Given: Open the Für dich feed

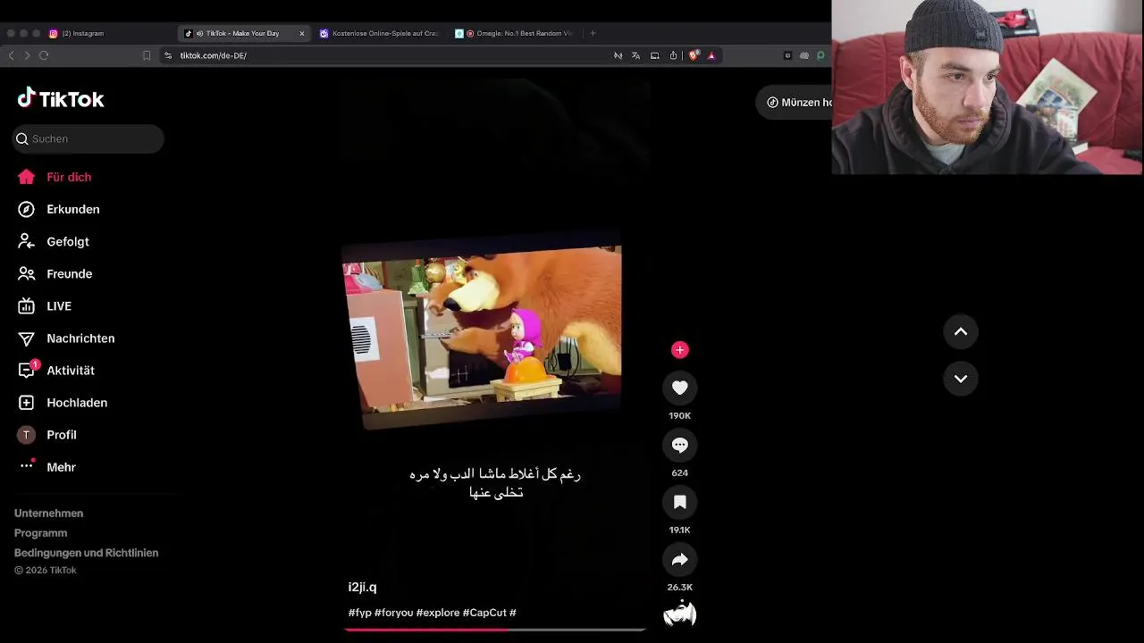Looking at the screenshot, I should click(69, 177).
